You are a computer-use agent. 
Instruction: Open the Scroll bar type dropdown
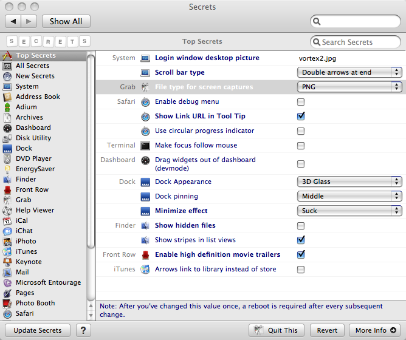pos(349,72)
